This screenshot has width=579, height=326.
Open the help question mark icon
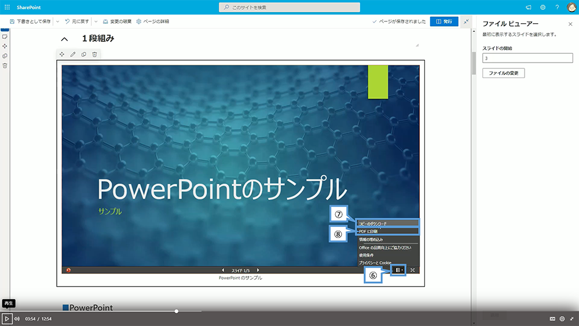pos(557,8)
